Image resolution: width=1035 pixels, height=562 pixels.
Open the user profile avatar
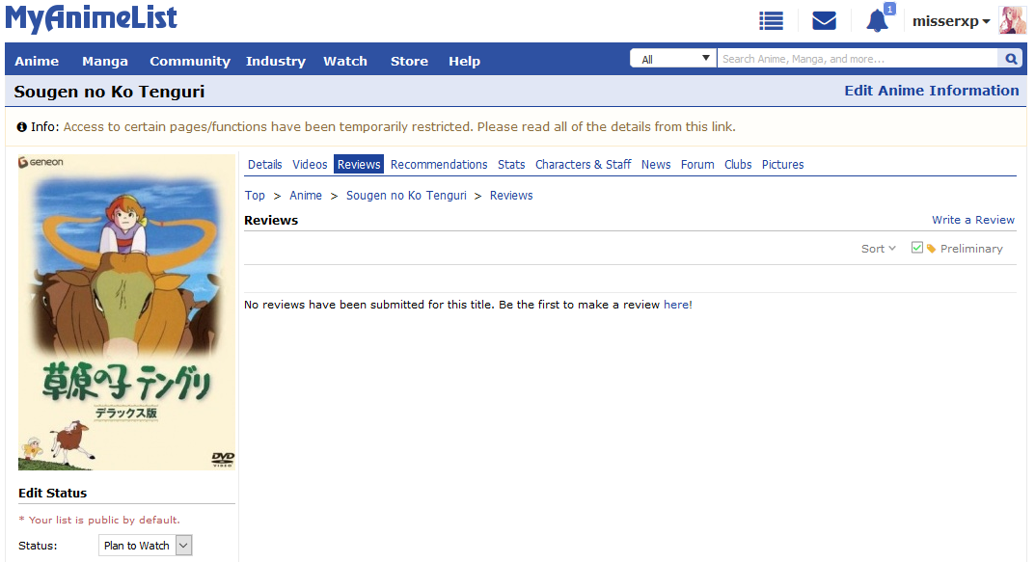(x=1012, y=21)
